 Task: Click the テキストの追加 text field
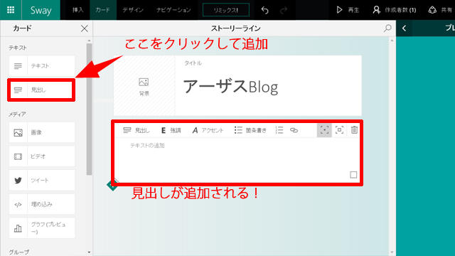click(x=147, y=145)
